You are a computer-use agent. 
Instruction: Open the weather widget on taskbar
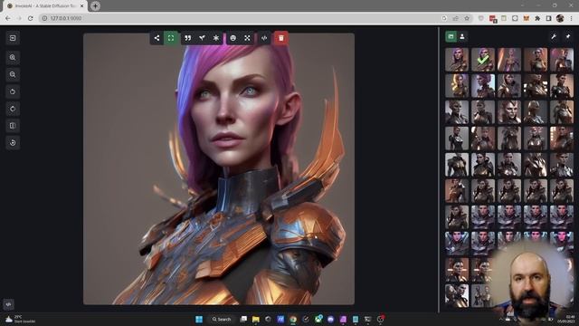tap(20, 319)
